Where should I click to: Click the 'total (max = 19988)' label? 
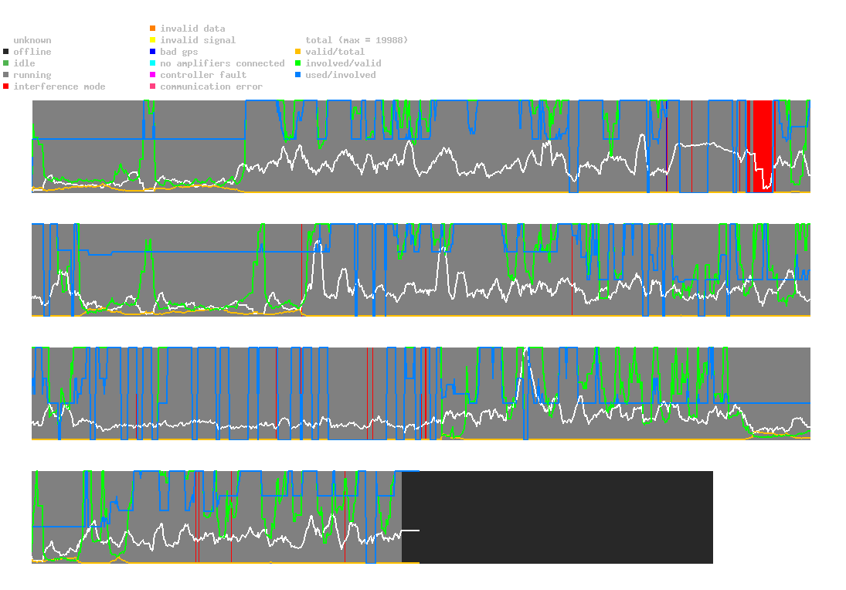357,40
